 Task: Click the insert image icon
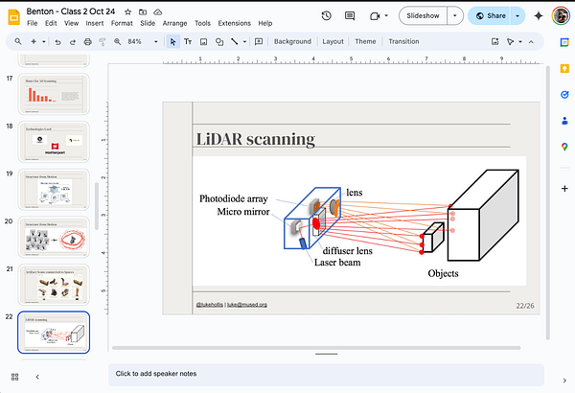coord(203,42)
